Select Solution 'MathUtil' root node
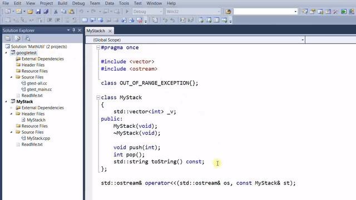 point(39,47)
